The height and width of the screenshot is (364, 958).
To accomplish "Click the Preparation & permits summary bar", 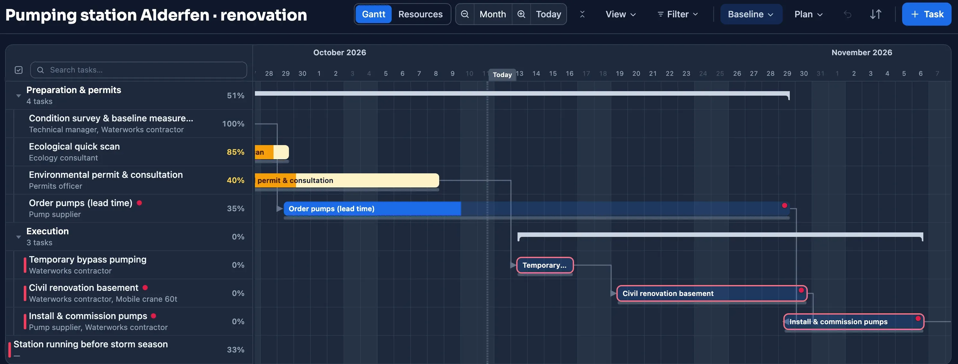I will 522,94.
